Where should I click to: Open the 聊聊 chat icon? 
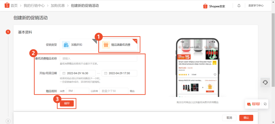click(249, 104)
